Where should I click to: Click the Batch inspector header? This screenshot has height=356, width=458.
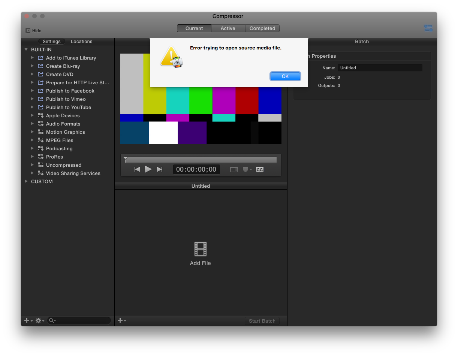pos(362,42)
